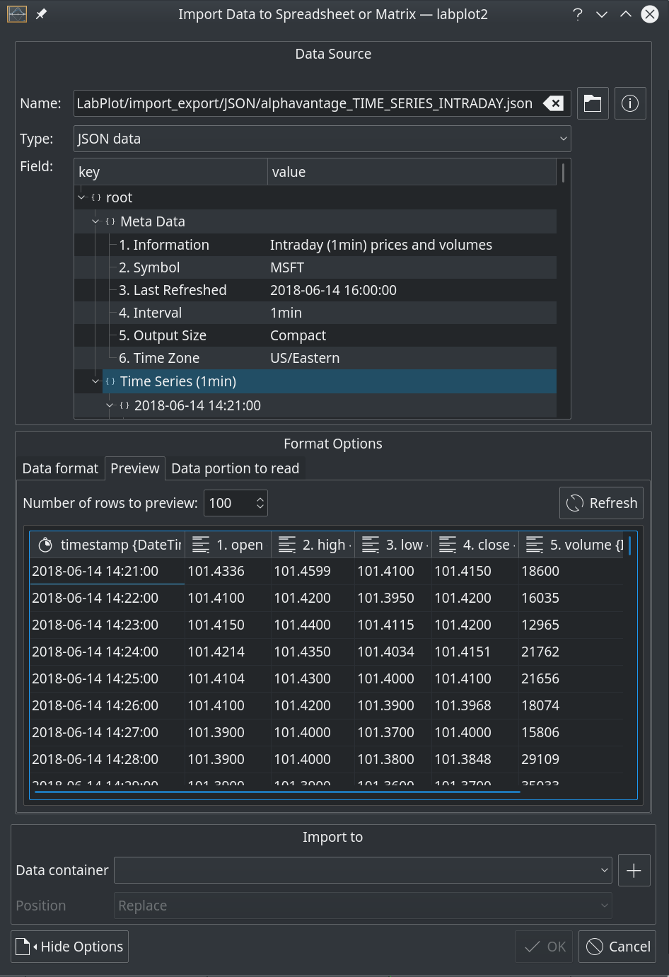
Task: Click the Refresh button to reload preview
Action: [601, 502]
